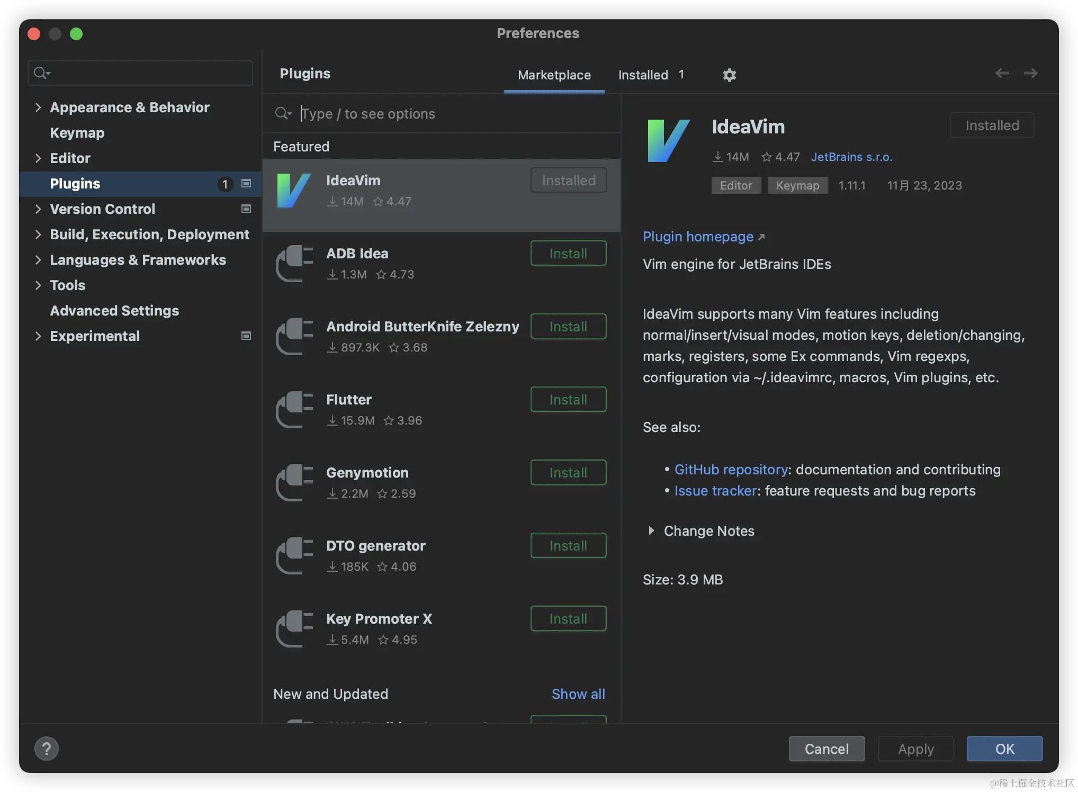
Task: Expand the Languages & Frameworks node
Action: 38,260
